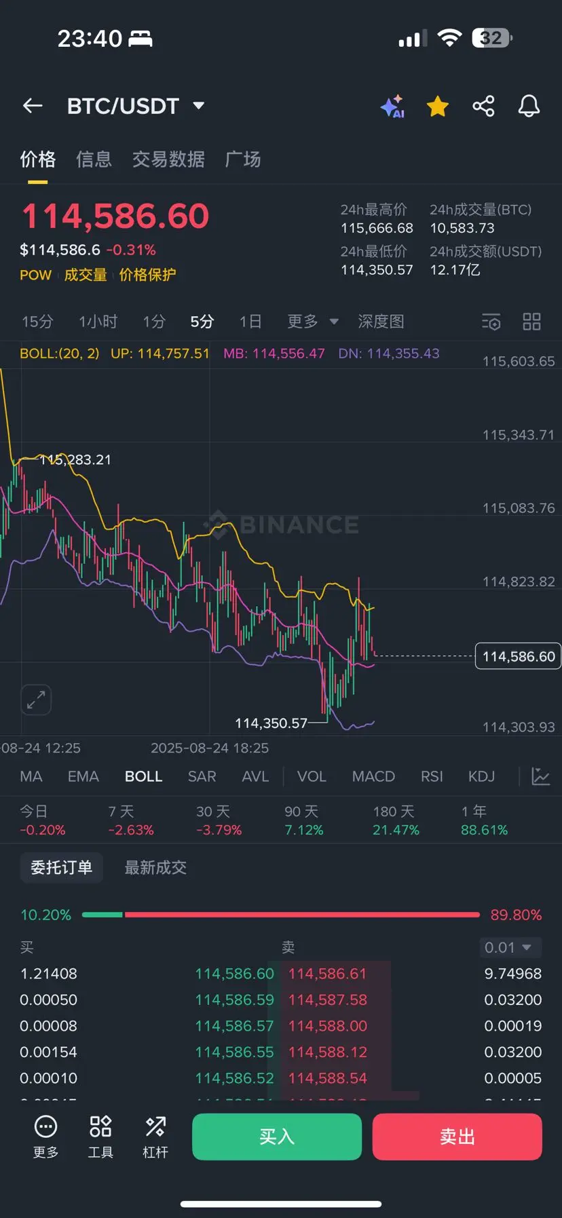The height and width of the screenshot is (1218, 562).
Task: Select the 5分 timeframe
Action: point(202,322)
